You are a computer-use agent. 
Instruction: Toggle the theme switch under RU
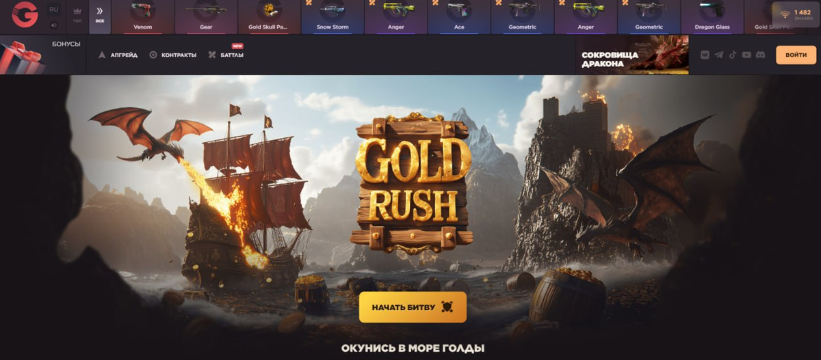pyautogui.click(x=54, y=25)
